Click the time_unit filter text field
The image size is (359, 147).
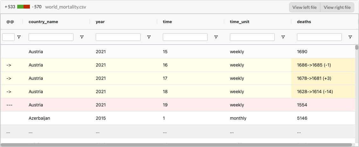[x=252, y=37]
